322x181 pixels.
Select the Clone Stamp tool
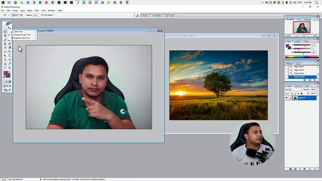coord(5,44)
